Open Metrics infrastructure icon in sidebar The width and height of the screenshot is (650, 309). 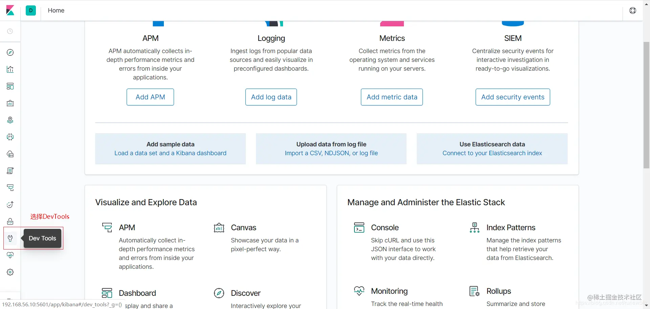pyautogui.click(x=10, y=154)
